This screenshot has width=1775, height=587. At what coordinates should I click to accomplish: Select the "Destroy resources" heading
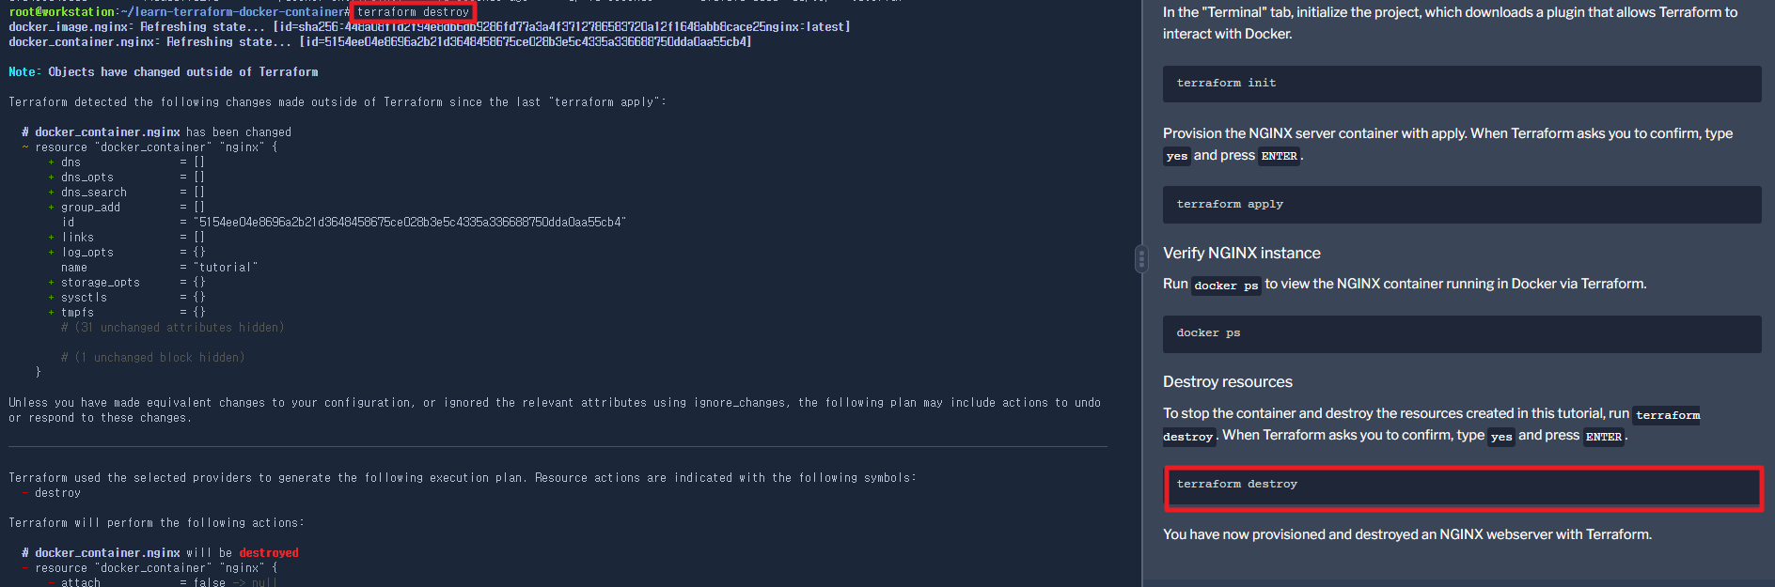1227,381
